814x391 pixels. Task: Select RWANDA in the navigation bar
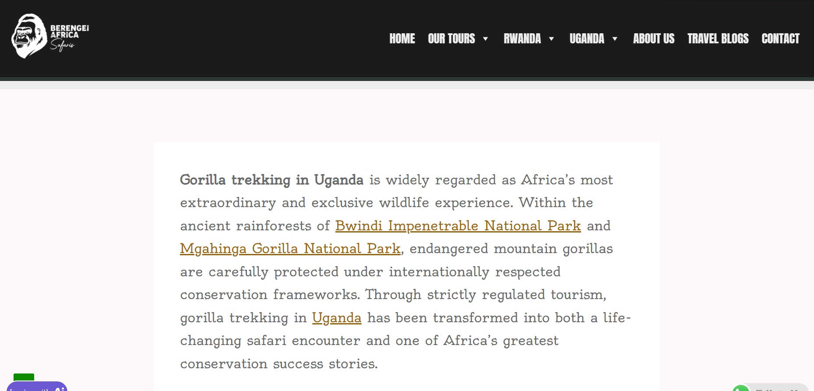522,39
